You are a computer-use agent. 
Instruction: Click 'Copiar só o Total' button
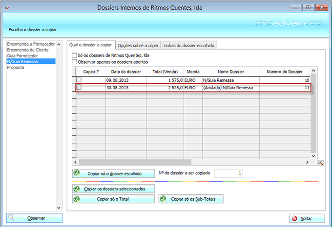tap(113, 199)
